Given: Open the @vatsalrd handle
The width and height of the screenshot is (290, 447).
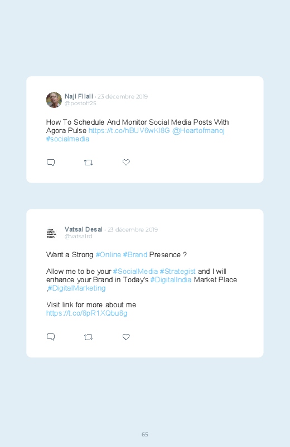Looking at the screenshot, I should [78, 237].
